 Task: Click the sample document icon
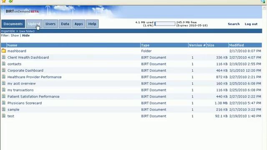click(x=4, y=109)
